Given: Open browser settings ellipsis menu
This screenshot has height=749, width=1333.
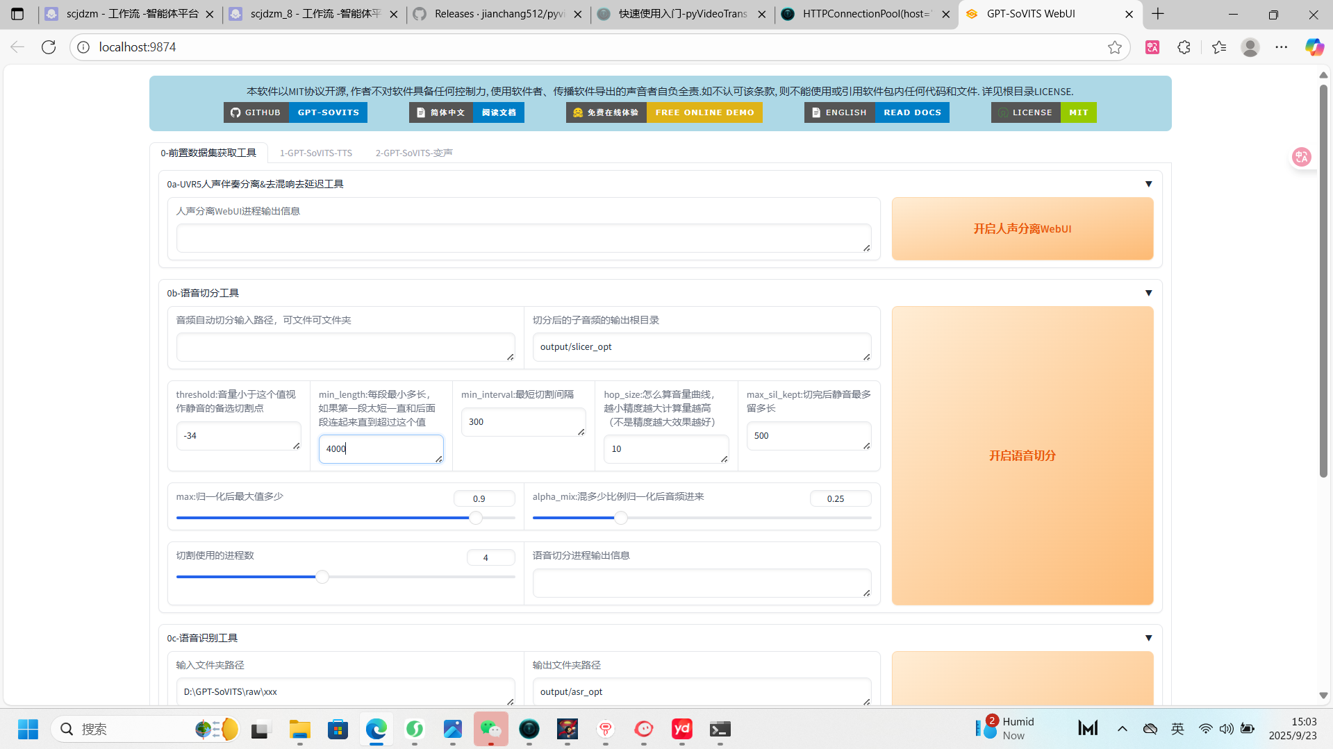Looking at the screenshot, I should (1282, 47).
